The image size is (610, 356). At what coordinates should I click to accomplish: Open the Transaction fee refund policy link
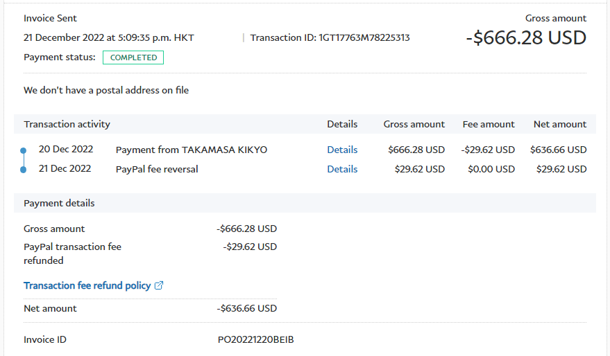[x=87, y=285]
